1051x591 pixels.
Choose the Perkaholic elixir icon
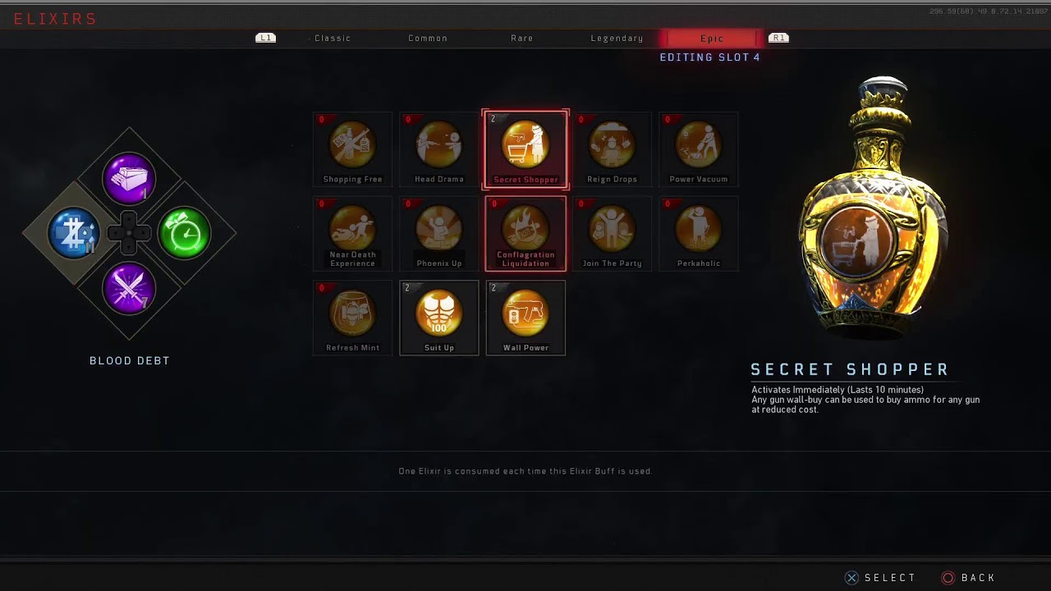pos(699,234)
